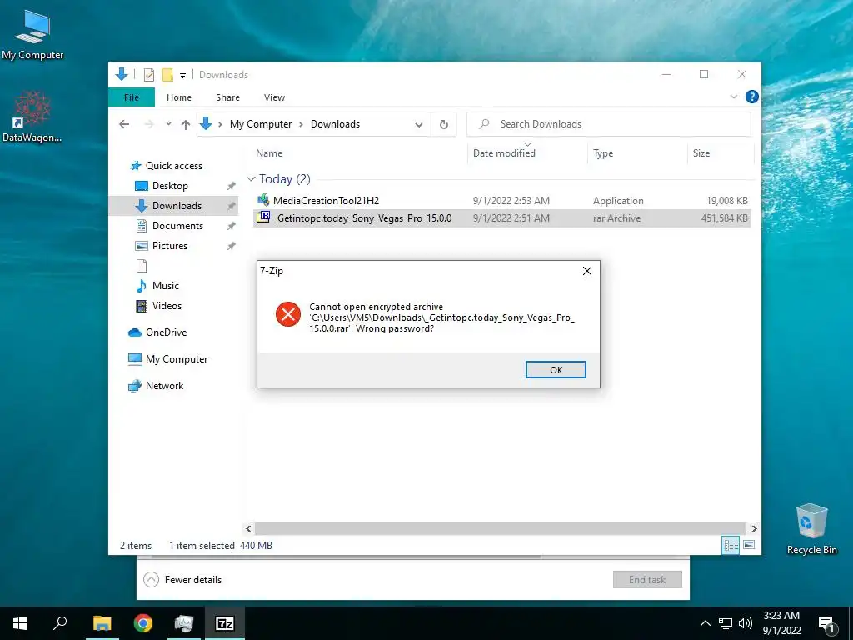
Task: Click the pin icon beside Documents
Action: 232,226
